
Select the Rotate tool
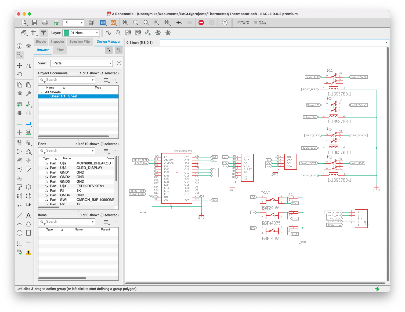20,74
